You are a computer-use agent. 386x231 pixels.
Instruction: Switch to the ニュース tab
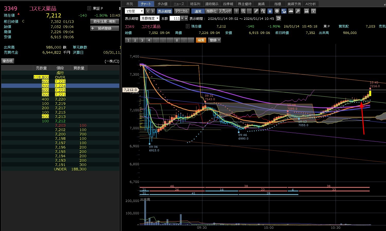click(x=179, y=4)
